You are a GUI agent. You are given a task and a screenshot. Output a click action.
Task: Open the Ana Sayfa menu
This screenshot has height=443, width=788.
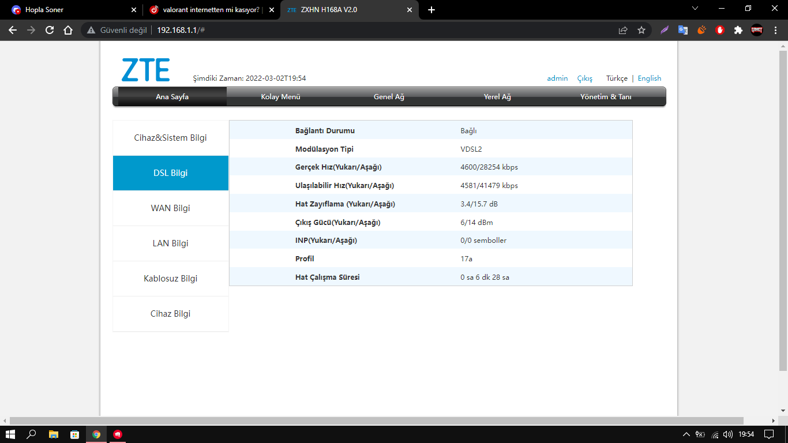tap(172, 97)
